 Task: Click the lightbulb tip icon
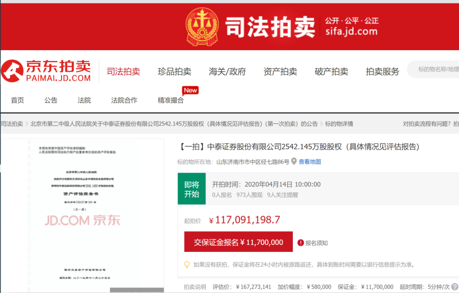coord(187,265)
